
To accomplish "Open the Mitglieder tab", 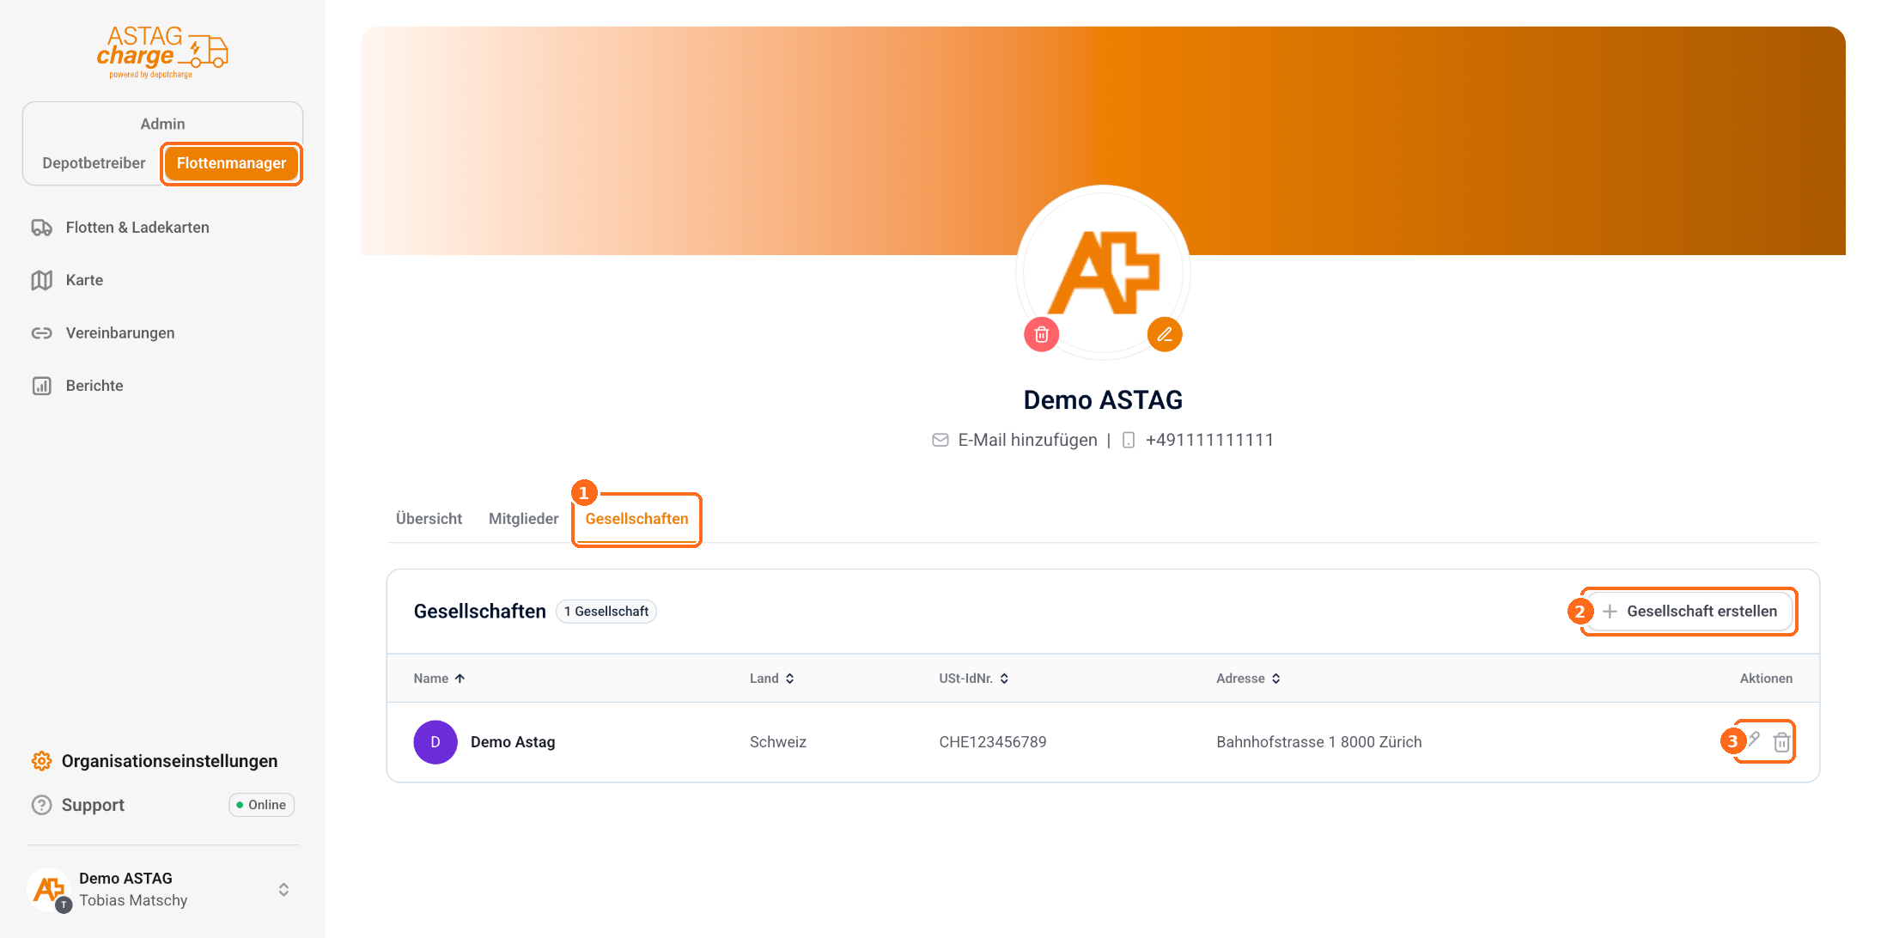I will coord(523,519).
